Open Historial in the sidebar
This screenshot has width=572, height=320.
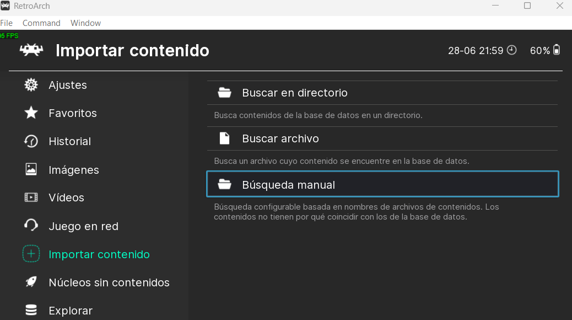(69, 141)
